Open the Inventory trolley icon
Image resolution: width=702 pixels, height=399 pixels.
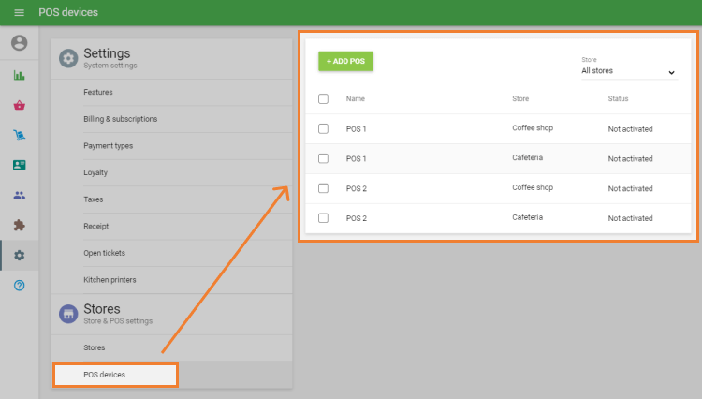coord(20,135)
